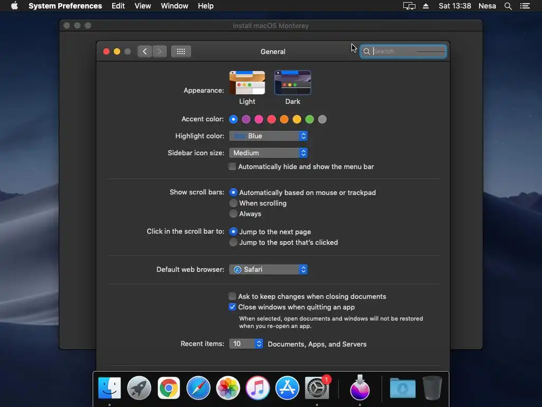Image resolution: width=542 pixels, height=407 pixels.
Task: Show all preferences grid button
Action: 181,51
